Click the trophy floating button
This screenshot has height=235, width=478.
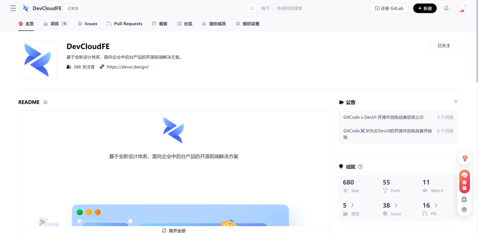click(x=465, y=158)
